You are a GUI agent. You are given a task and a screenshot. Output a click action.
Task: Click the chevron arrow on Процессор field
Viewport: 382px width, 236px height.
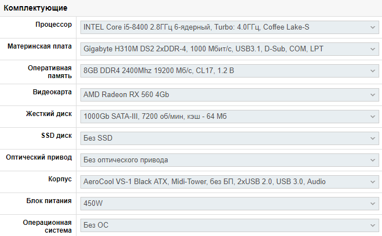click(373, 27)
